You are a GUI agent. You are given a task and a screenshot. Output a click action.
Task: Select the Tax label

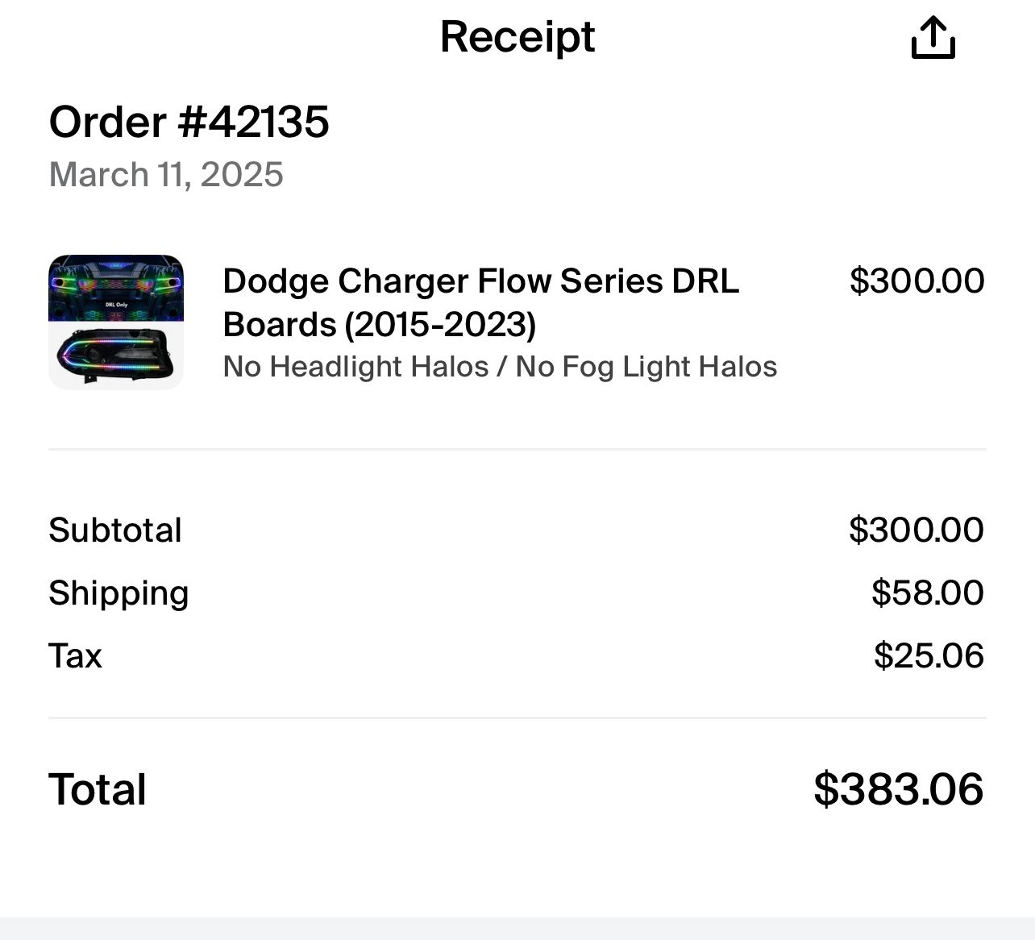(75, 655)
